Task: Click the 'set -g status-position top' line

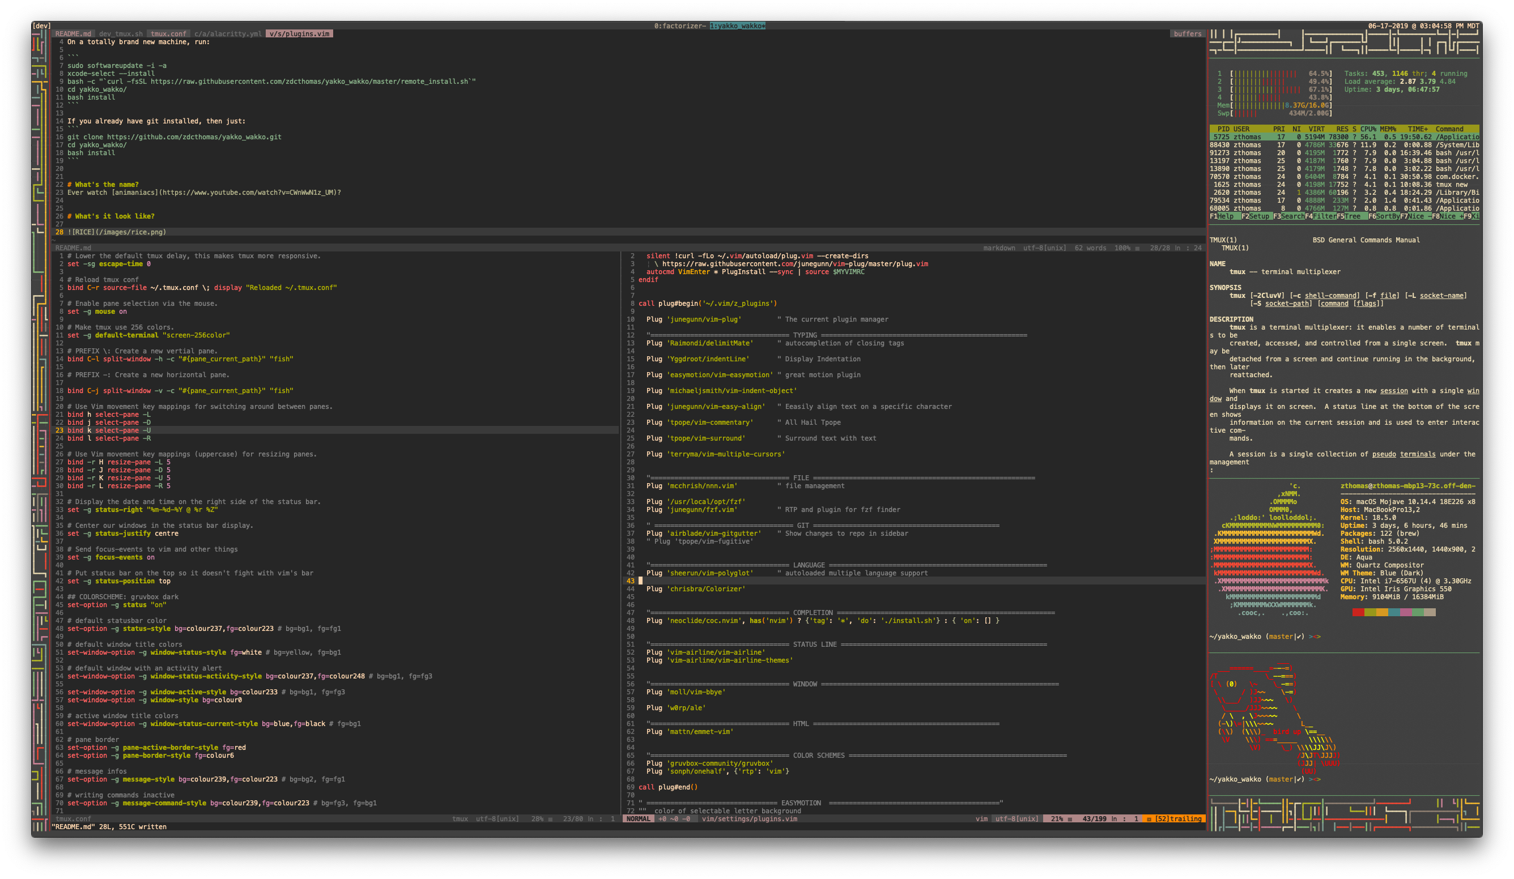Action: click(x=118, y=581)
